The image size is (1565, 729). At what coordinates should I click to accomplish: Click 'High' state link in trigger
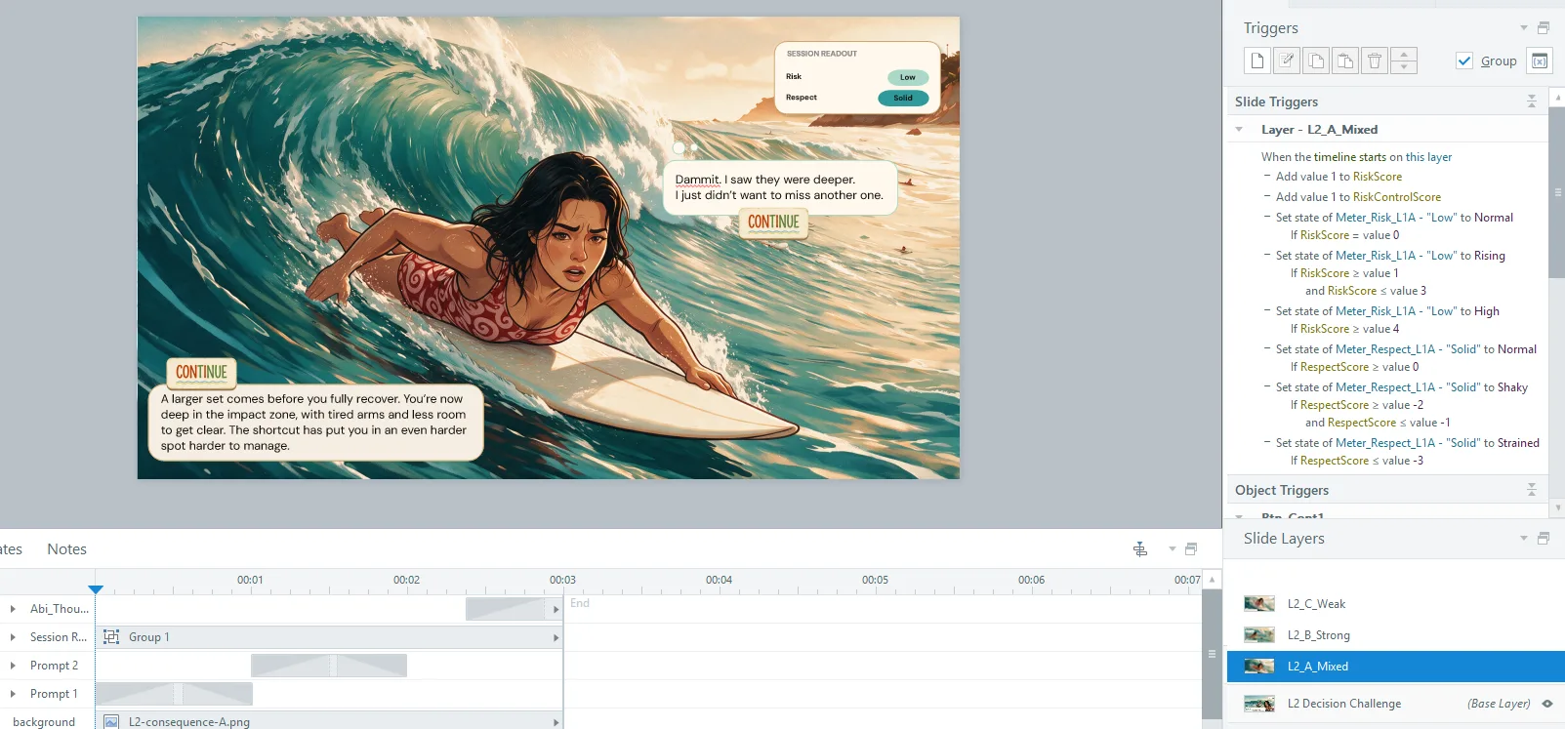tap(1487, 311)
